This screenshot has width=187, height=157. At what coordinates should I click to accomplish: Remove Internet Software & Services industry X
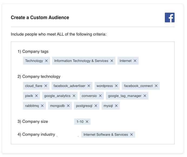click(132, 135)
